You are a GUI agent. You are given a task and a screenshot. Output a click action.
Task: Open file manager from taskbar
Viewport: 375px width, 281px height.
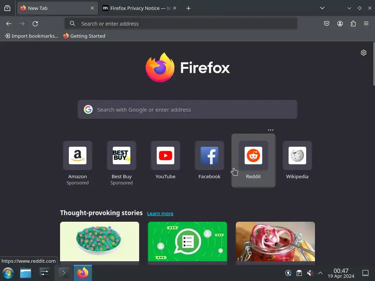26,273
